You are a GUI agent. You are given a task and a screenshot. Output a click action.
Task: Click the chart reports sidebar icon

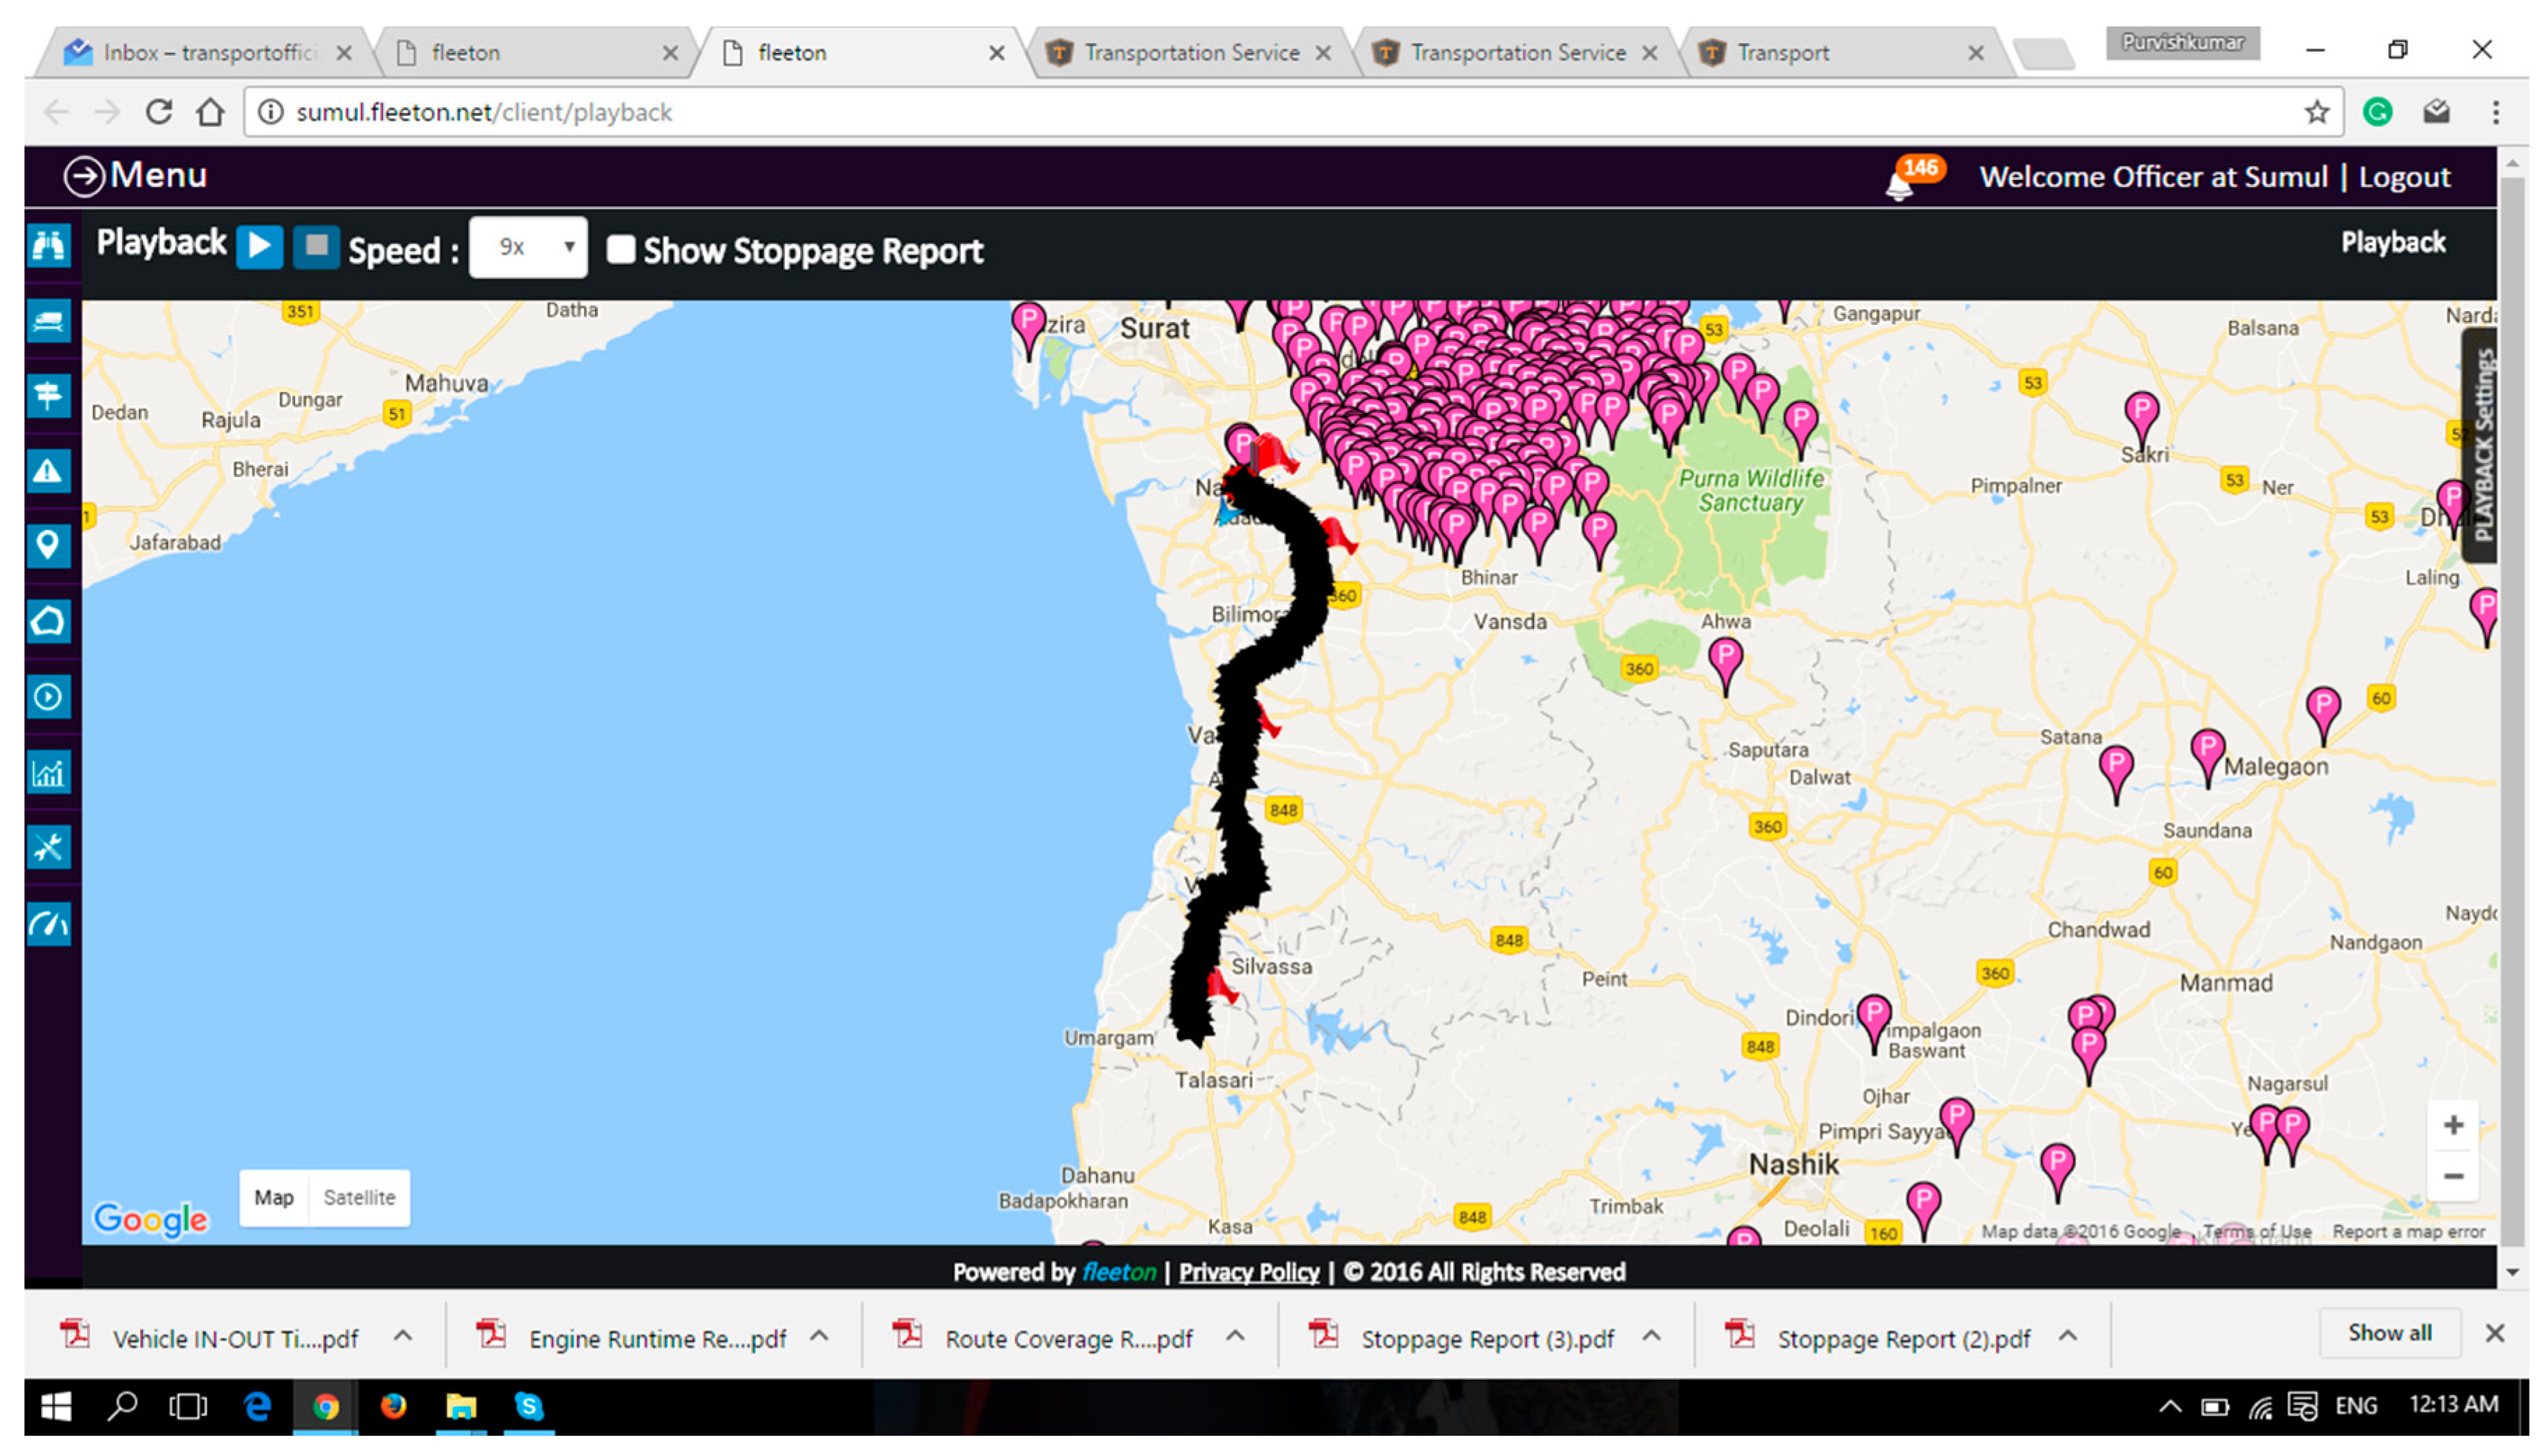tap(48, 772)
